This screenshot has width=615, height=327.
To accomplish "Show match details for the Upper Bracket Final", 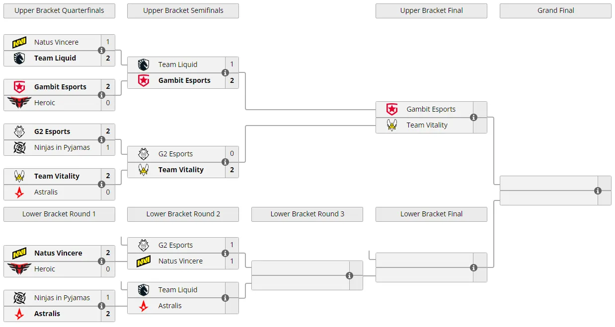I will [x=473, y=118].
